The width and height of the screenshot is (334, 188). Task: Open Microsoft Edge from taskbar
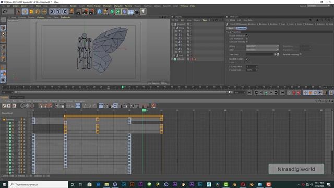(98, 184)
